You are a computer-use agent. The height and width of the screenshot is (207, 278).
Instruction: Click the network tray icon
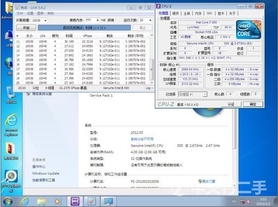pyautogui.click(x=242, y=202)
